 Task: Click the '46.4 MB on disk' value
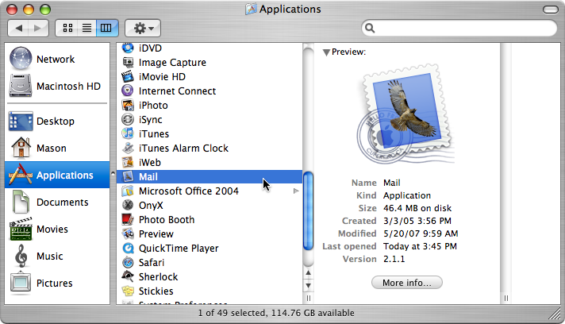[417, 208]
